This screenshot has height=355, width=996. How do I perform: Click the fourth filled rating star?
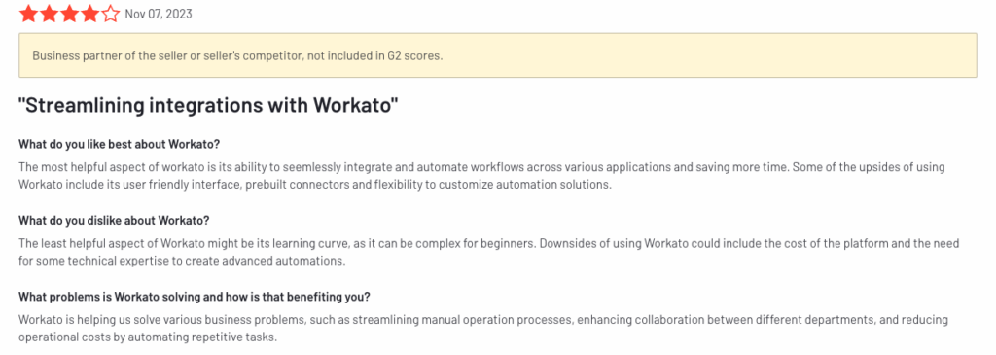[90, 14]
